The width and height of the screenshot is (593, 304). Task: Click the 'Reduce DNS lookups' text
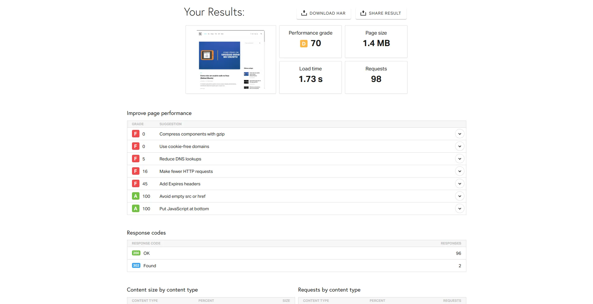[180, 159]
